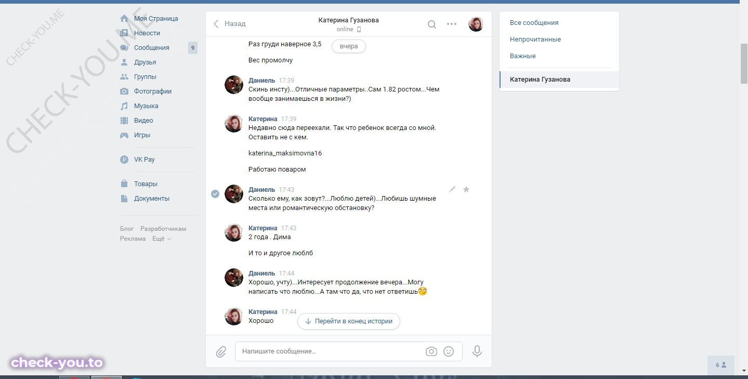The image size is (748, 379).
Task: Open Катерина's profile avatar in chat header
Action: coord(476,24)
